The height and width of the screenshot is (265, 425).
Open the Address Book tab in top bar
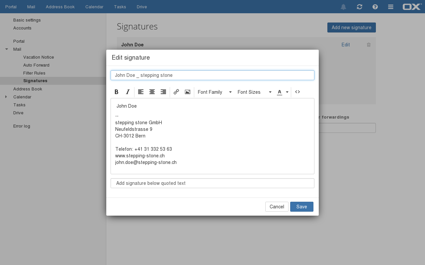pyautogui.click(x=60, y=7)
